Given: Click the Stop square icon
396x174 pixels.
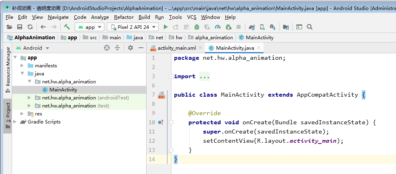Looking at the screenshot, I should 239,27.
